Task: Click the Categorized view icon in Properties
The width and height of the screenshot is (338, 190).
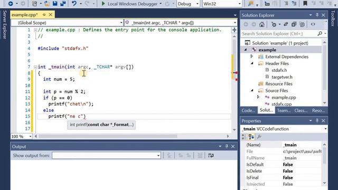Action: point(243,137)
